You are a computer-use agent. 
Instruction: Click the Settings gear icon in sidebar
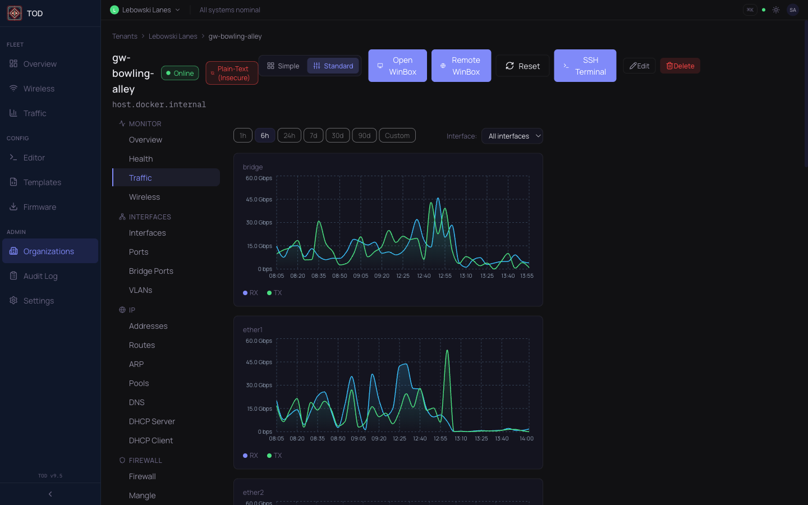[x=13, y=300]
